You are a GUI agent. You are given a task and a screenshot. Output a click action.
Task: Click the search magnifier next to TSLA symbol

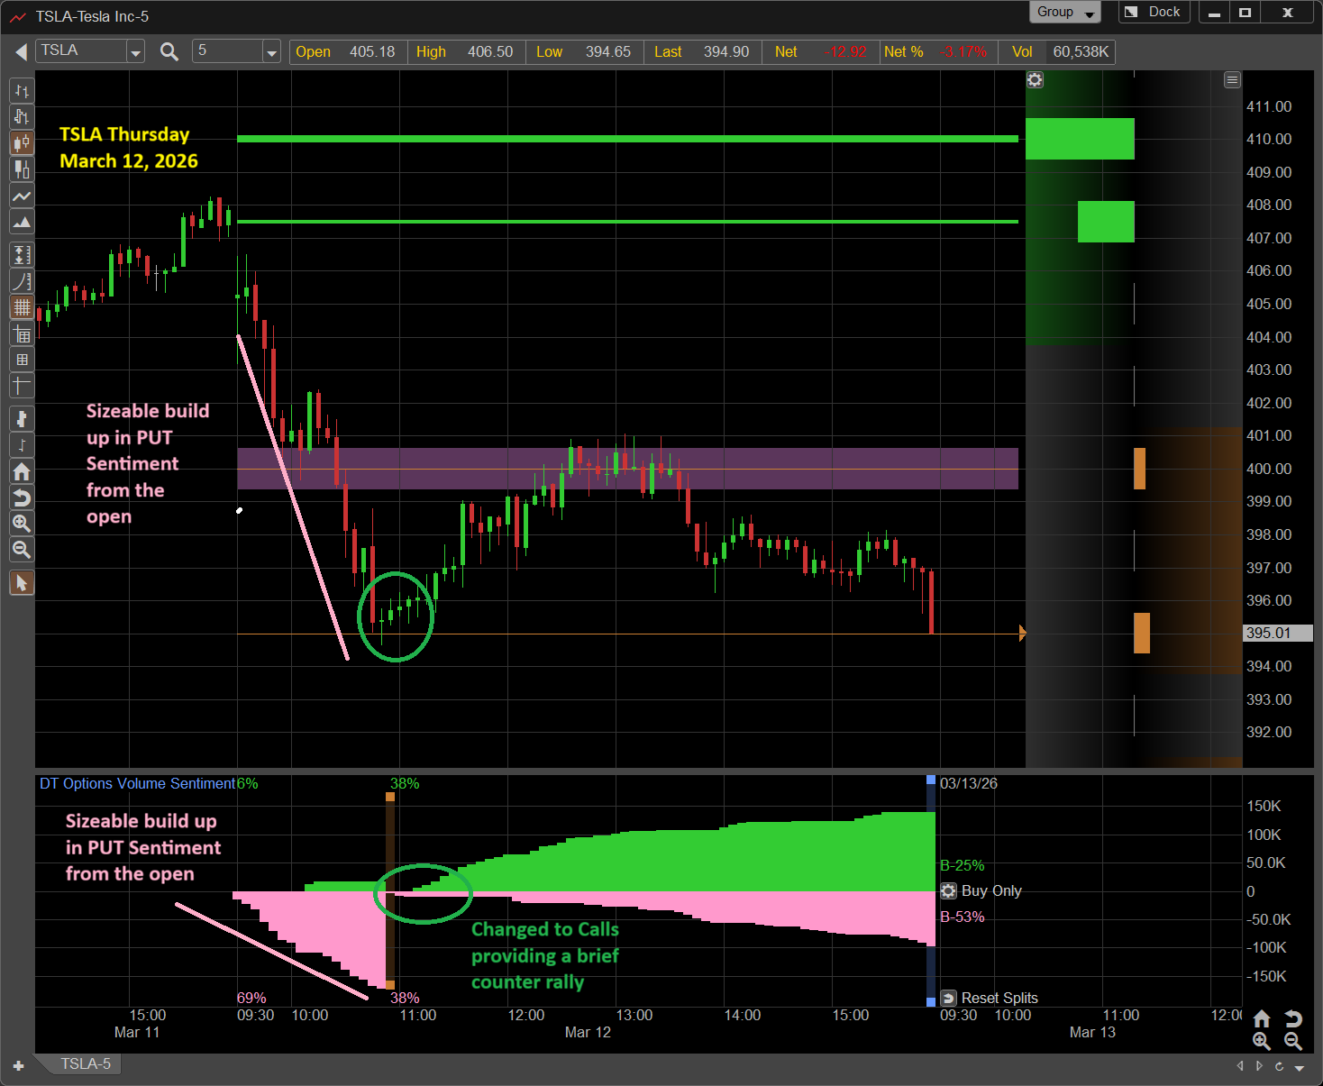point(169,51)
